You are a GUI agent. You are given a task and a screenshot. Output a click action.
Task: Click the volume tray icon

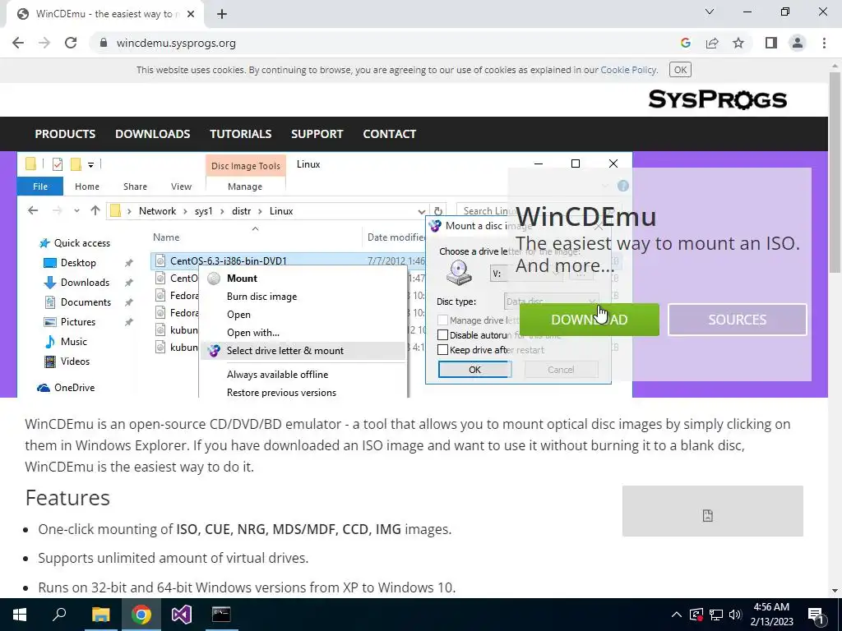[x=735, y=615]
